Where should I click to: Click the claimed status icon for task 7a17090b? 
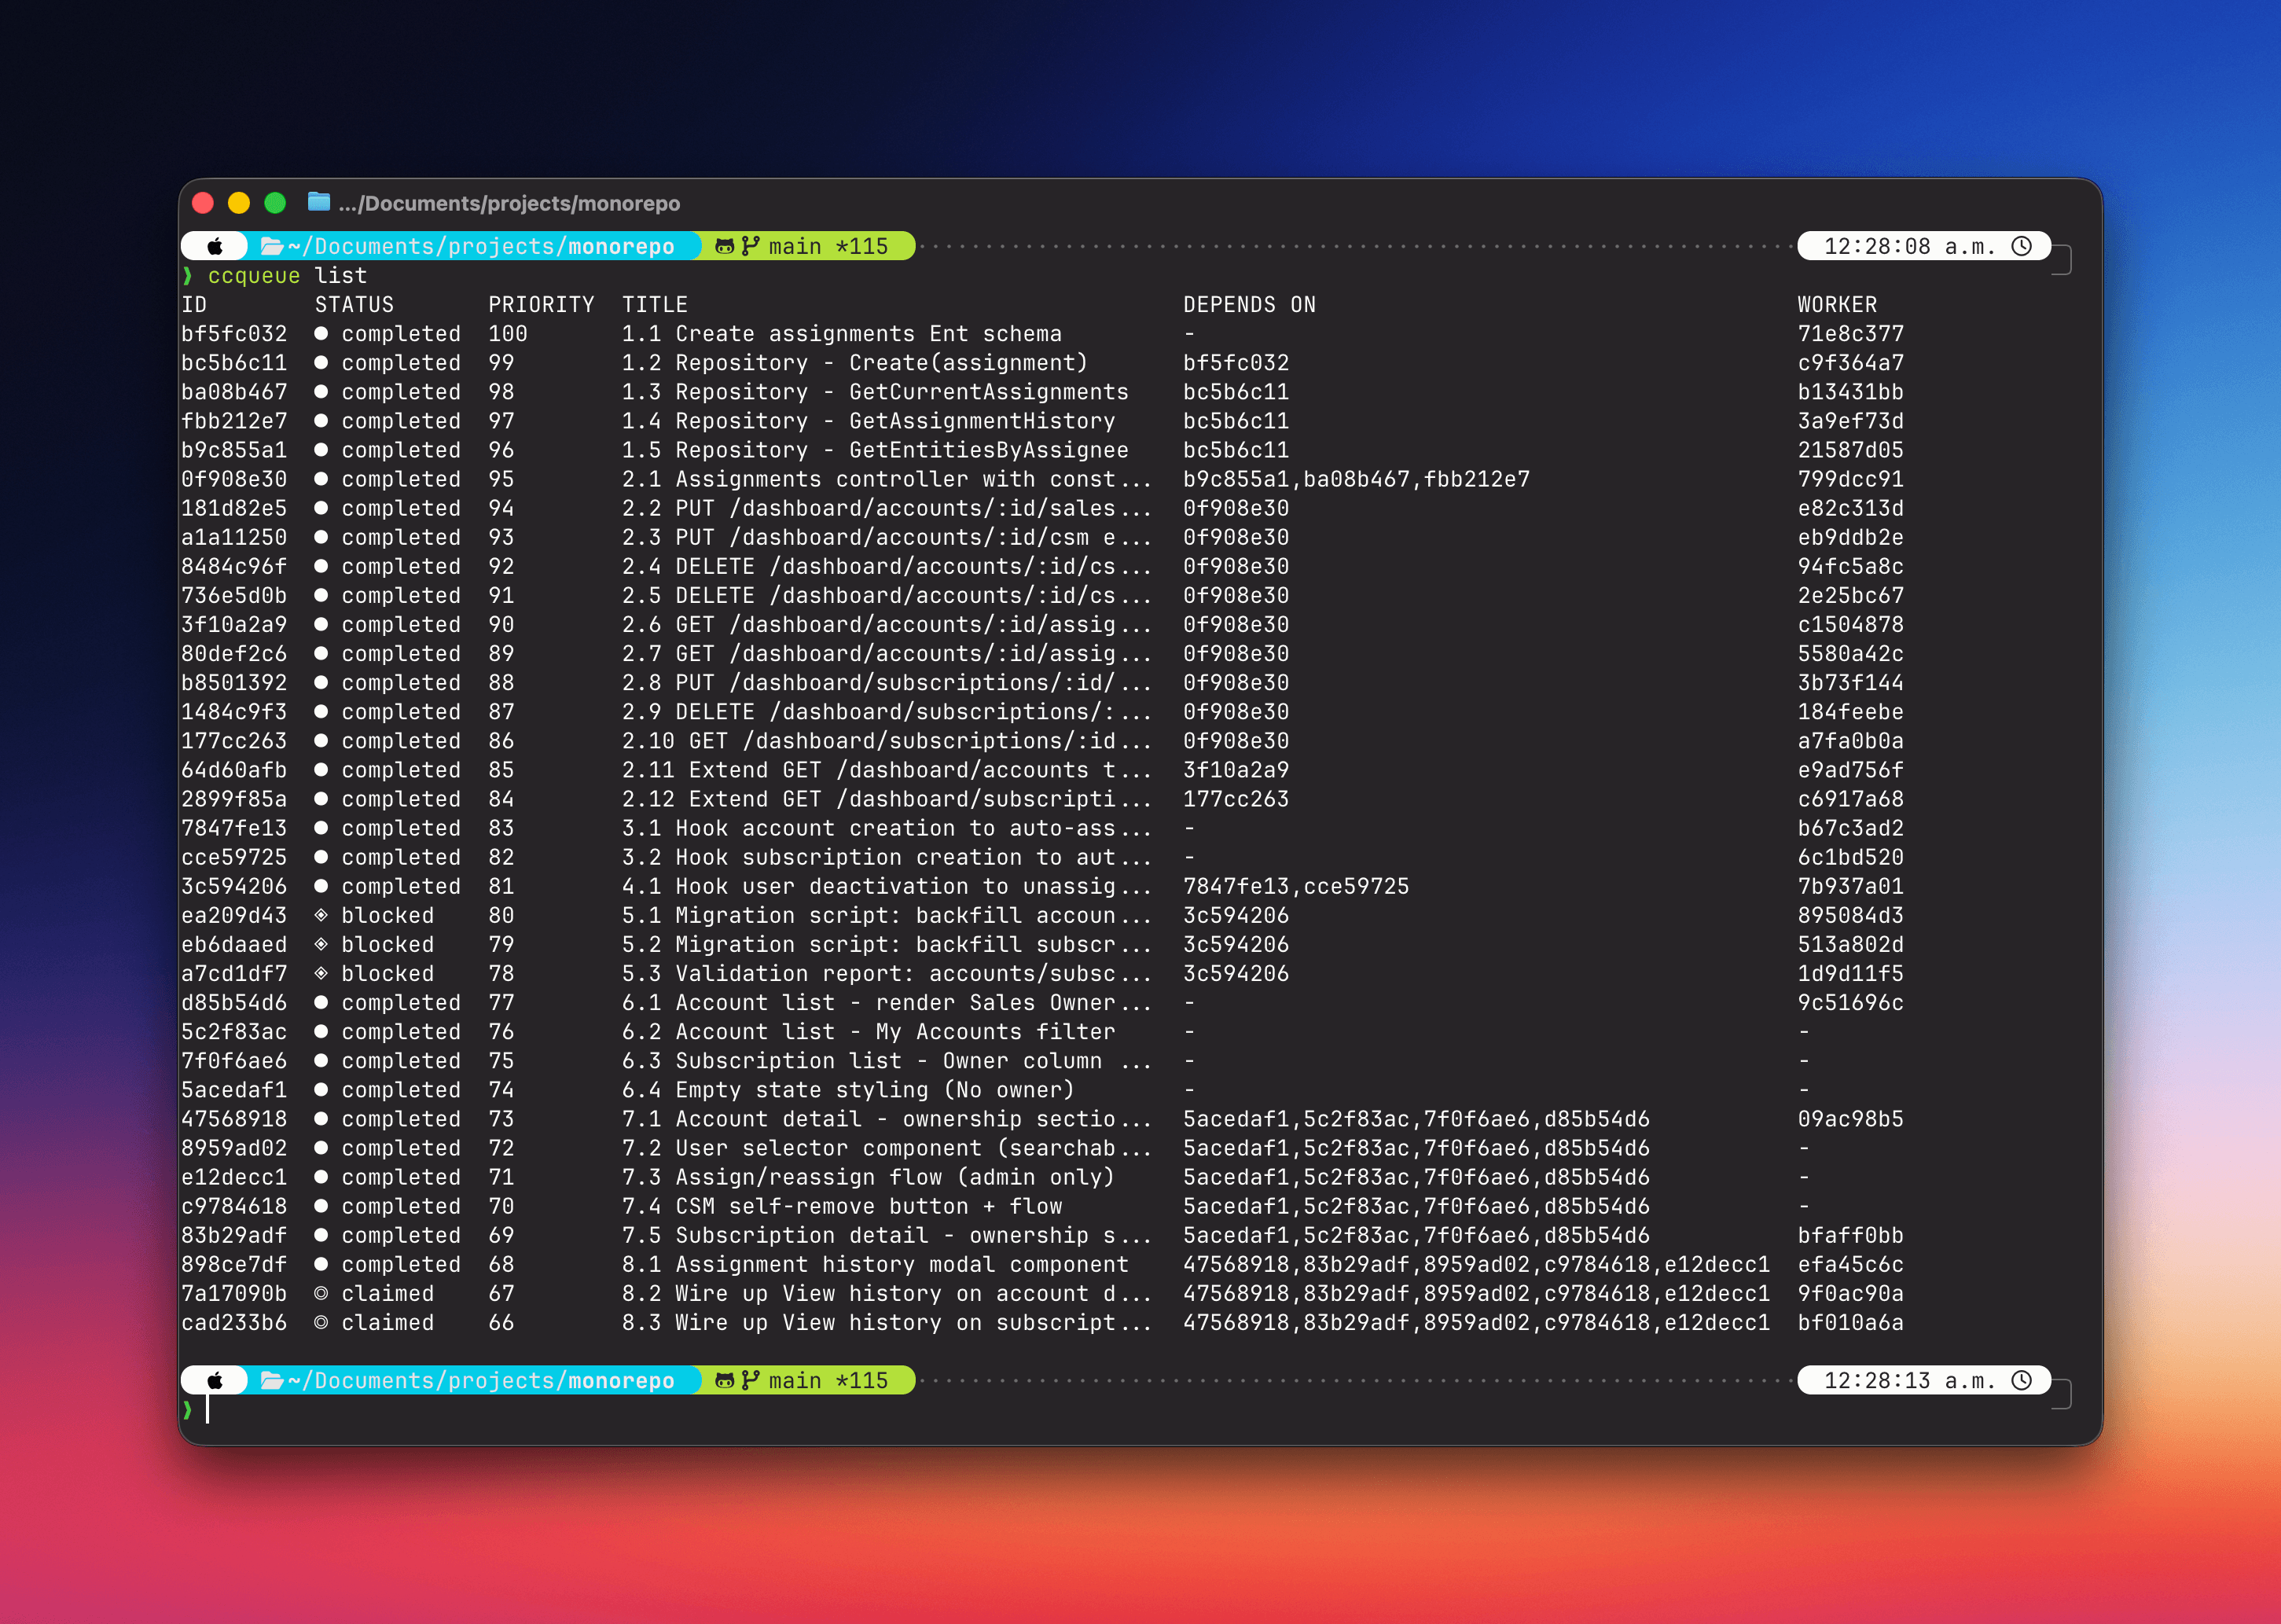tap(321, 1293)
